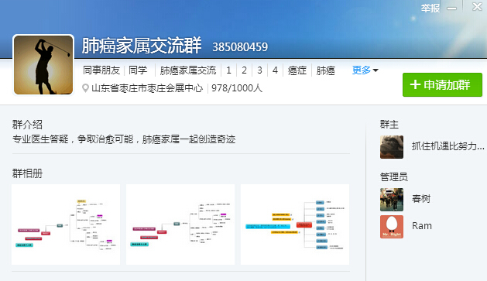Image resolution: width=487 pixels, height=281 pixels.
Task: Click the 群介绍 heading
Action: [27, 125]
